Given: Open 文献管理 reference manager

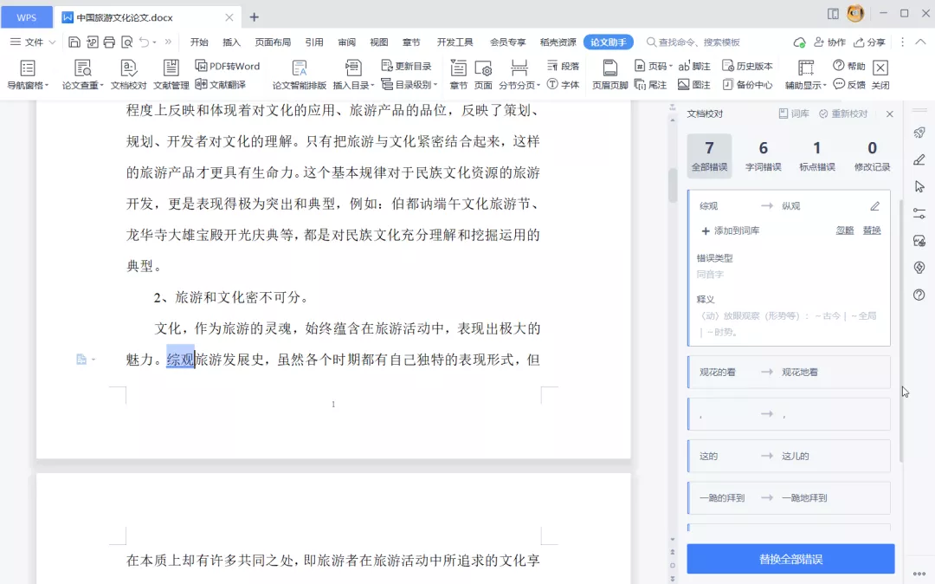Looking at the screenshot, I should click(171, 75).
